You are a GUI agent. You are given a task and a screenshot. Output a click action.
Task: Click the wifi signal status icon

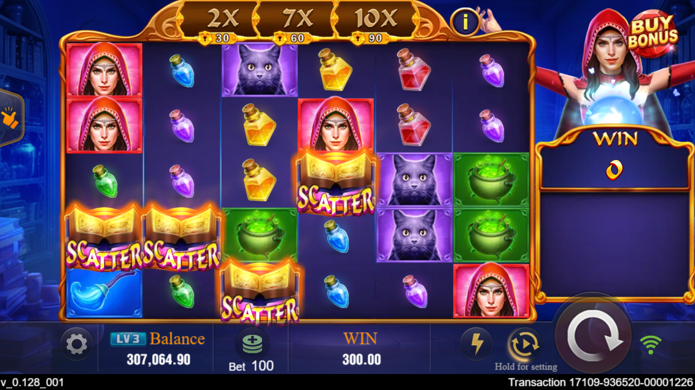coord(651,344)
